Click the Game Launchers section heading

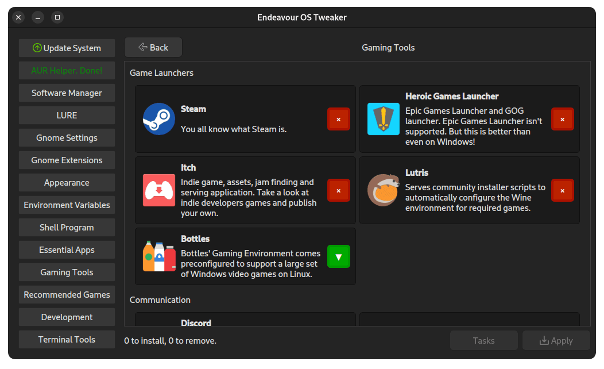click(x=161, y=73)
